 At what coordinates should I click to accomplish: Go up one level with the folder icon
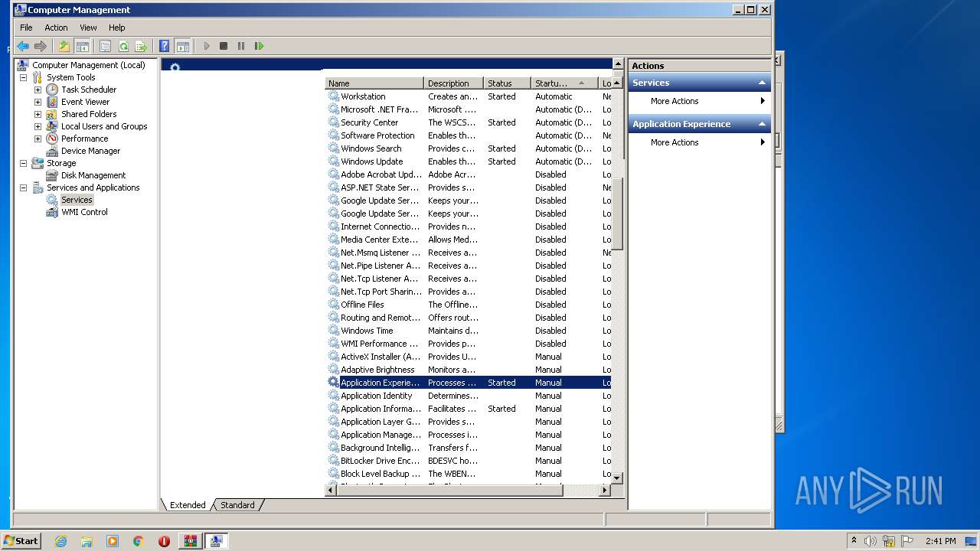click(64, 46)
